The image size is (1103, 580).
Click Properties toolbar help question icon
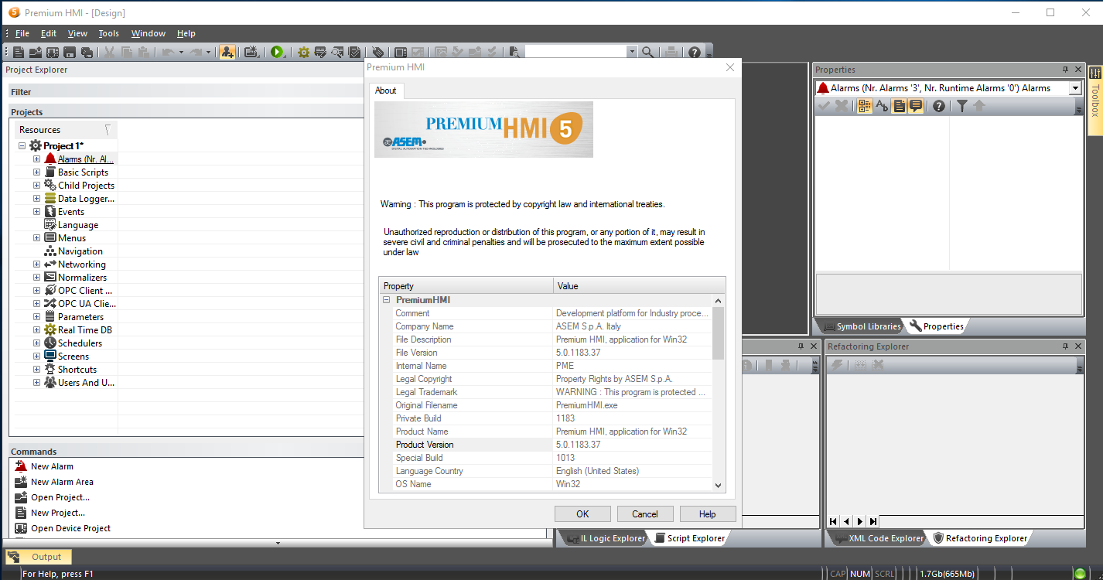click(x=938, y=106)
